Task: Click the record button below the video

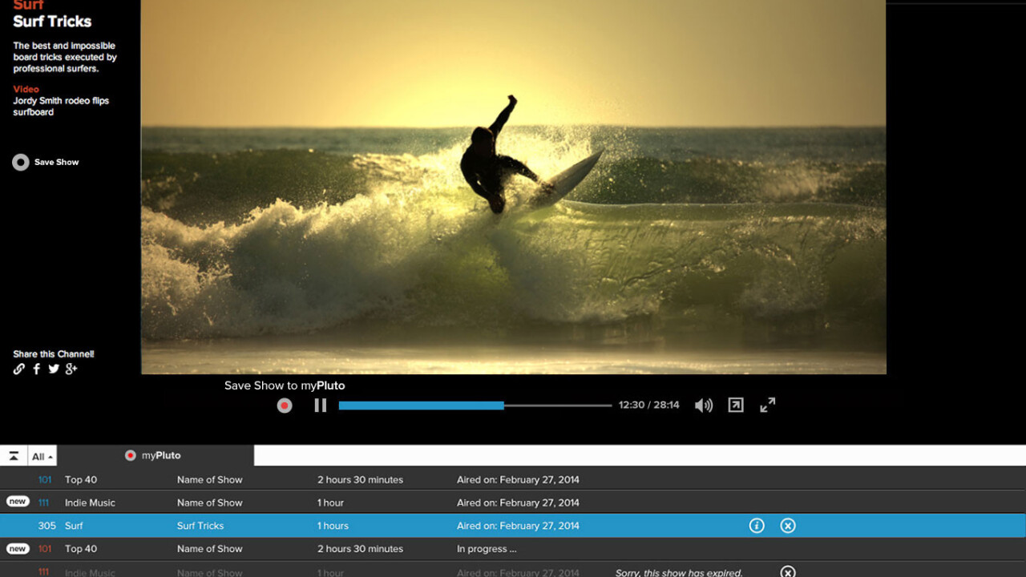Action: click(285, 406)
